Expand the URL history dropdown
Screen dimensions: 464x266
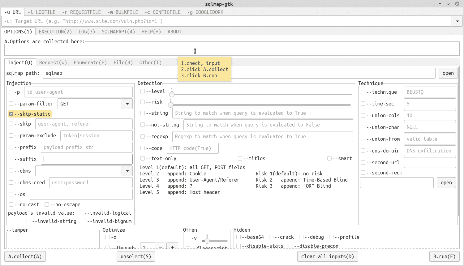(457, 21)
